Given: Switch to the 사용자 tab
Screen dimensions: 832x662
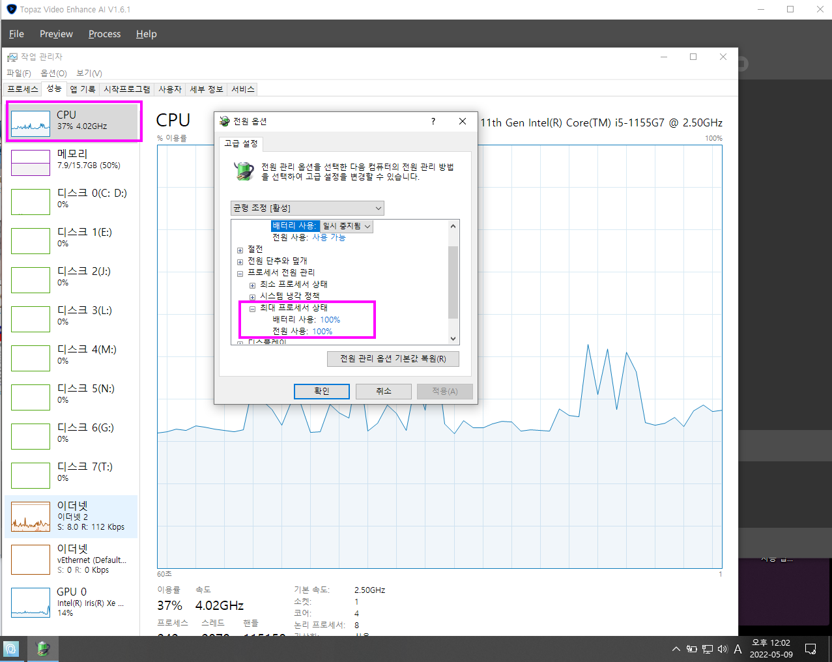Looking at the screenshot, I should (170, 89).
